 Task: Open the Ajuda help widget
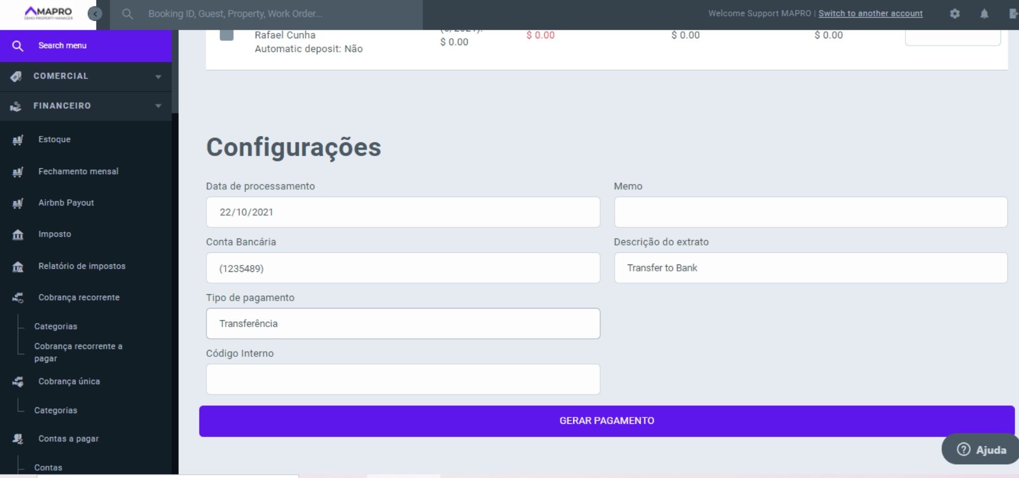(x=981, y=450)
